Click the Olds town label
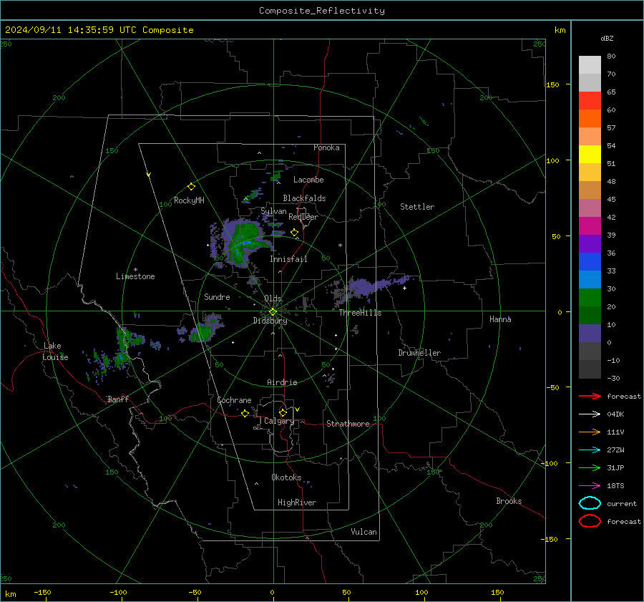The width and height of the screenshot is (644, 602). 273,298
